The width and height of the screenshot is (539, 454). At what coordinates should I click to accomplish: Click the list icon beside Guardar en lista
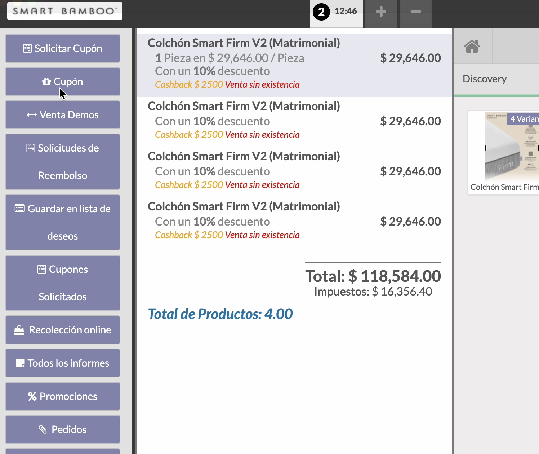click(19, 209)
